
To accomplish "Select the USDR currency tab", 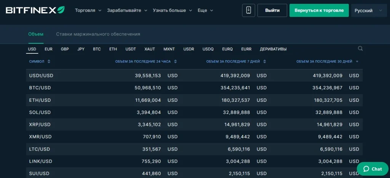I will point(189,49).
